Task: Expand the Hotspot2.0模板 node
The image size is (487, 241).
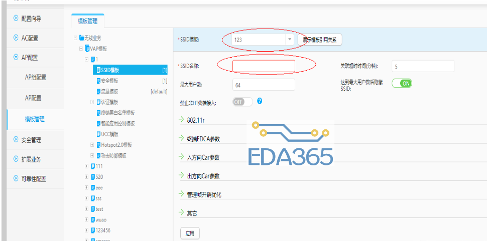Action: pos(92,145)
